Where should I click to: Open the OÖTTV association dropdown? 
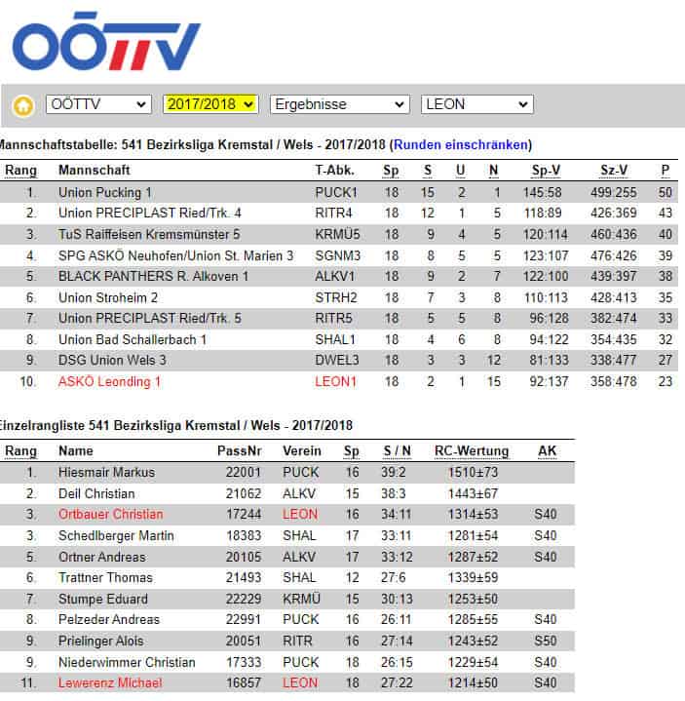click(x=98, y=104)
